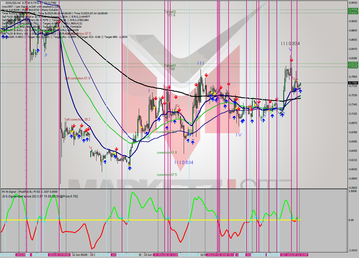Click the 'Target1 100' level label
This screenshot has width=359, height=258.
170,67
